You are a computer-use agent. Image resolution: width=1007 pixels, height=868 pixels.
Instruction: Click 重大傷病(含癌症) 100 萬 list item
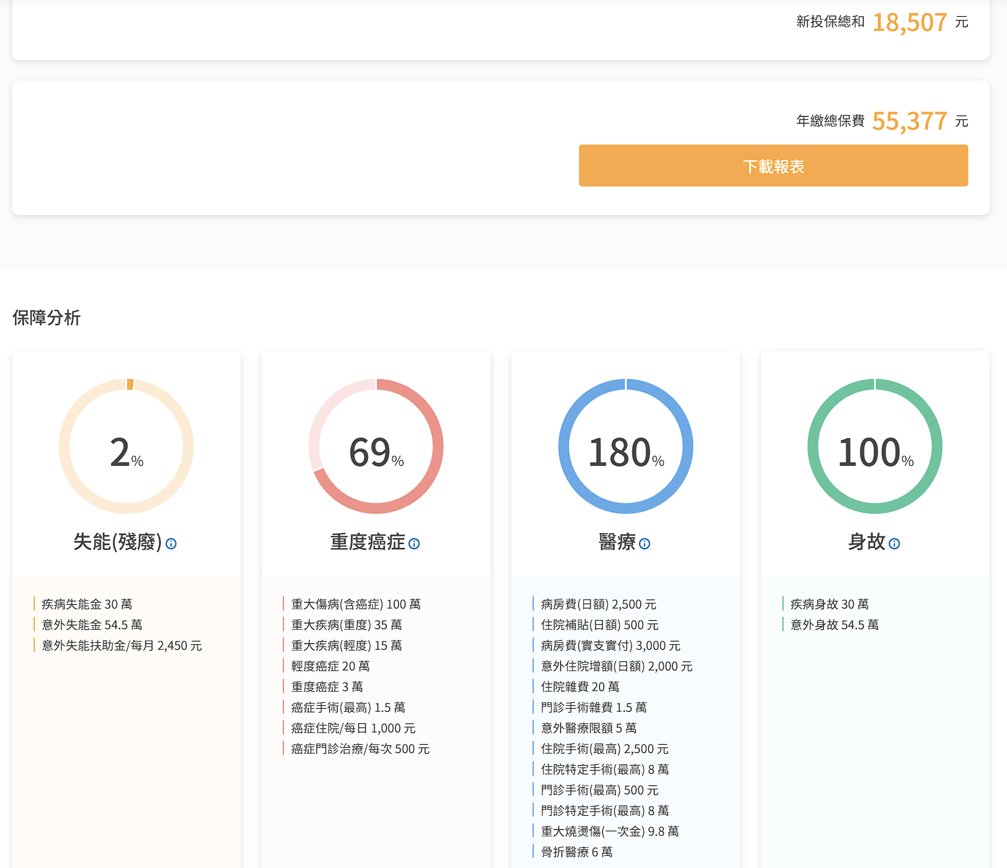click(x=356, y=604)
